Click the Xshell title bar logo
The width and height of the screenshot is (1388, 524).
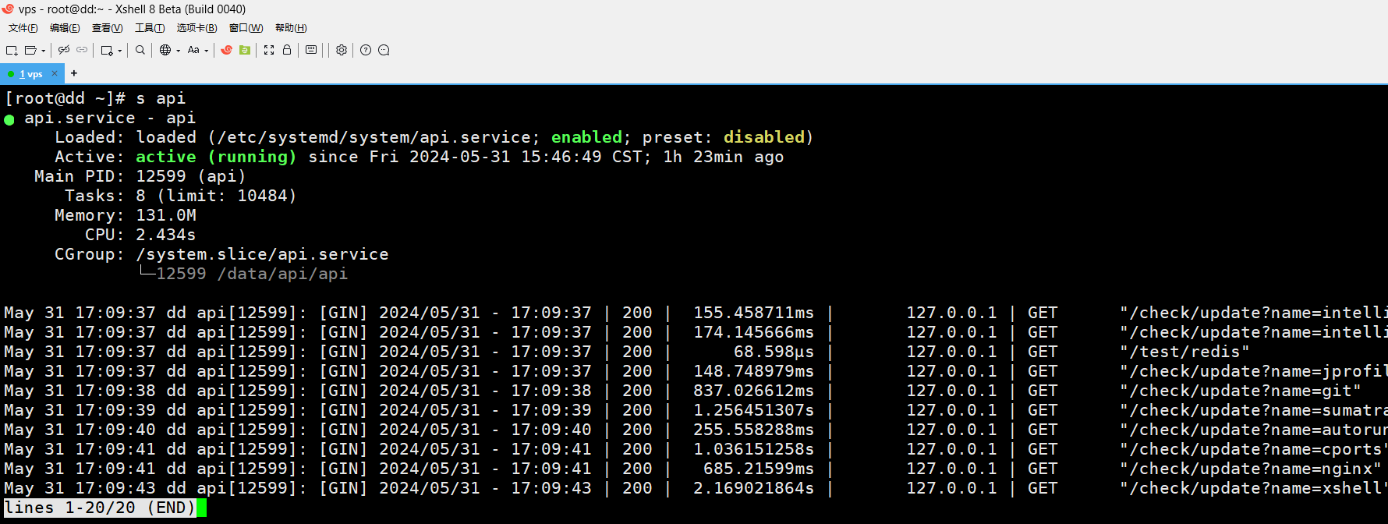click(x=9, y=9)
